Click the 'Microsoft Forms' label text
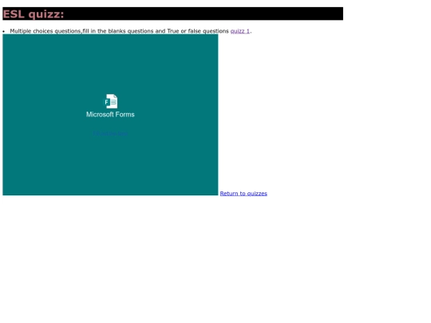The width and height of the screenshot is (431, 323). (x=110, y=115)
